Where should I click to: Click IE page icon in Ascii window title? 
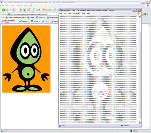coord(59,10)
